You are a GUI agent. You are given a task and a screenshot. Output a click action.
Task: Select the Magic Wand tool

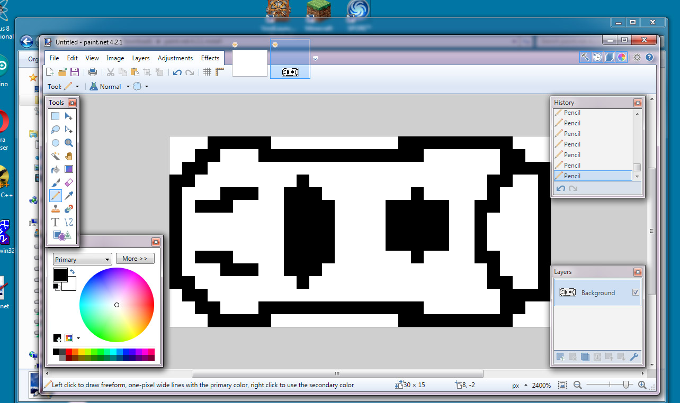[55, 155]
